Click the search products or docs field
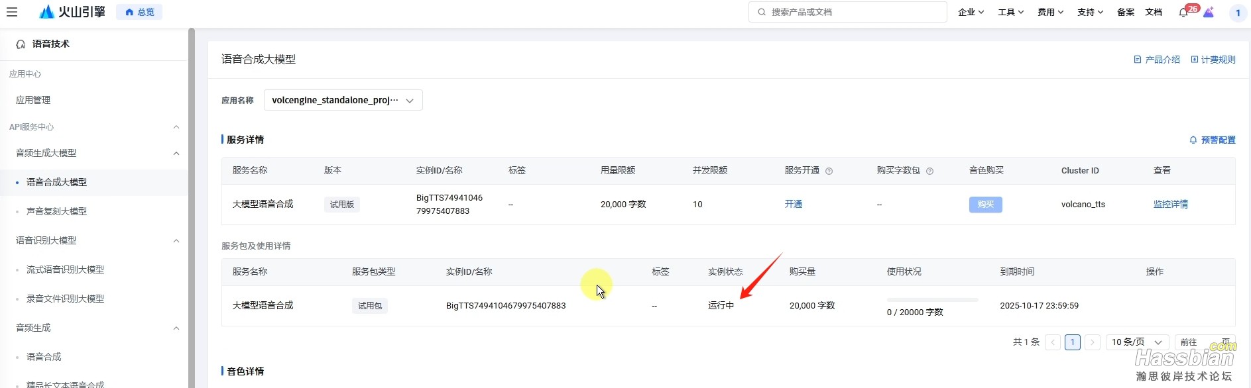 [x=848, y=12]
